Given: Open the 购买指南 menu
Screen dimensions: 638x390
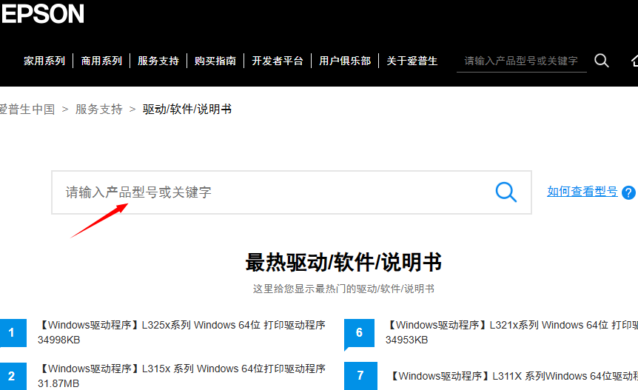Looking at the screenshot, I should [x=215, y=61].
